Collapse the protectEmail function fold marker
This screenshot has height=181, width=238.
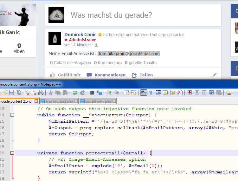pyautogui.click(x=12, y=153)
